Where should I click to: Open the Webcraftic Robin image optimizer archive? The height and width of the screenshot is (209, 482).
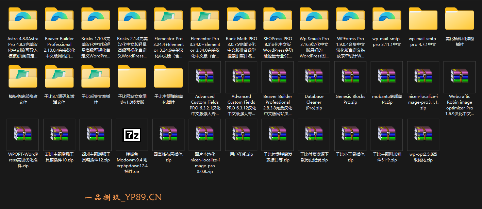[x=460, y=77]
